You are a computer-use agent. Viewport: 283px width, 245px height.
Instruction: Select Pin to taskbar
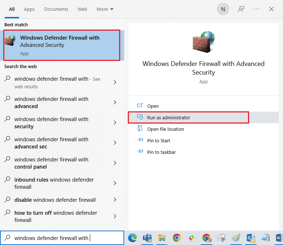204,152
